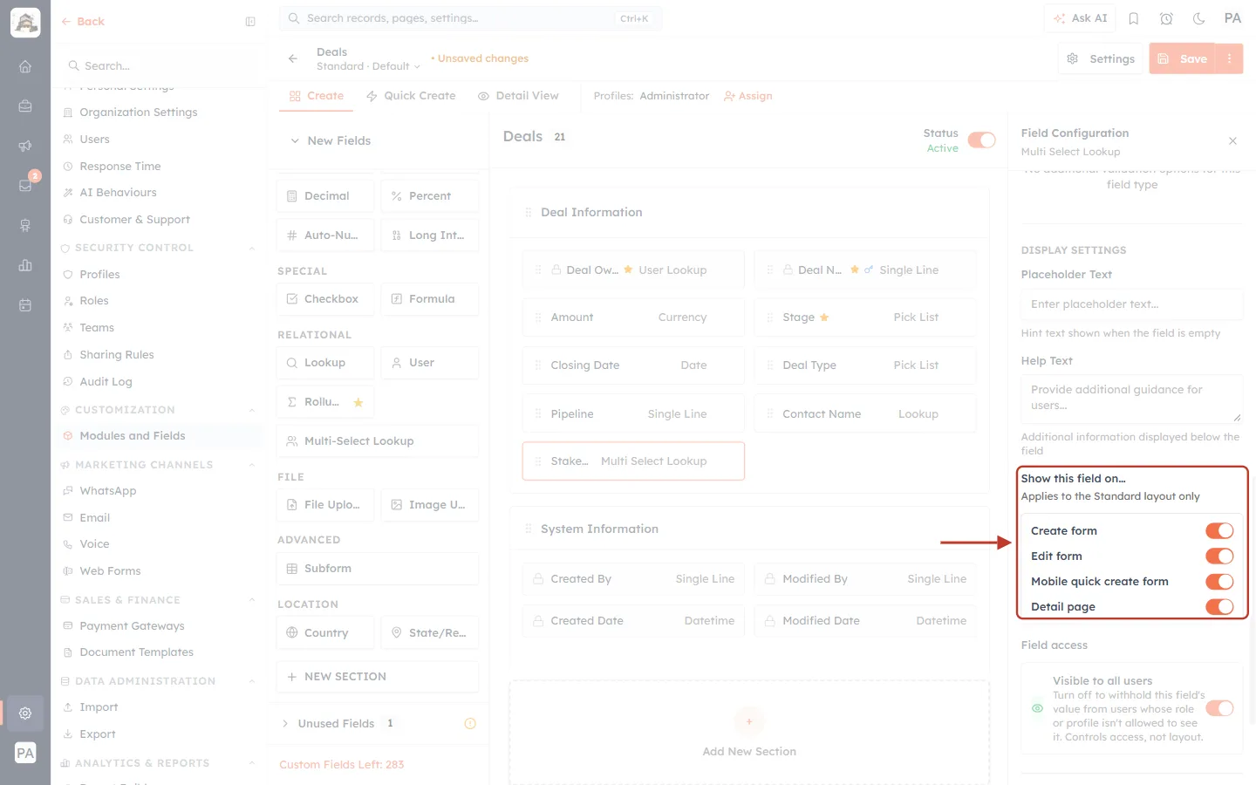Switch to dark mode moon icon

pyautogui.click(x=1199, y=18)
